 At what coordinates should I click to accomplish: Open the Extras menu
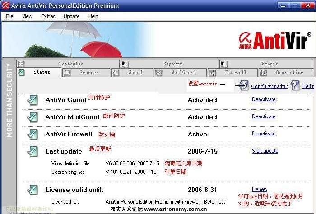click(x=48, y=16)
